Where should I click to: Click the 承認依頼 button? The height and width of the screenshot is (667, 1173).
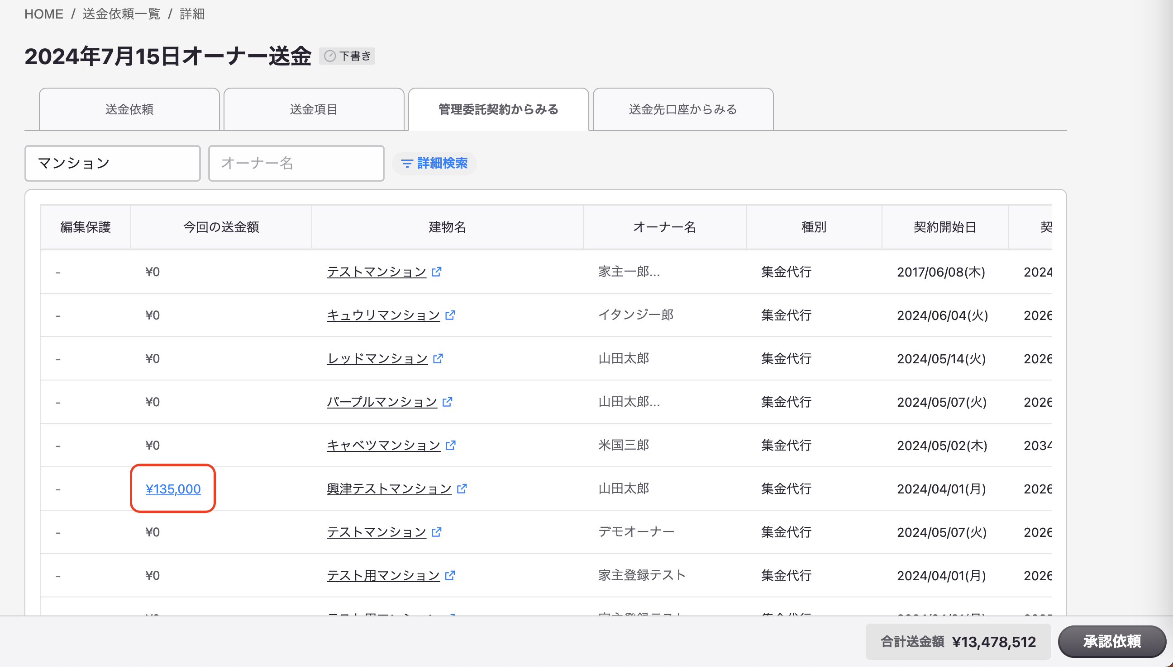click(1112, 641)
